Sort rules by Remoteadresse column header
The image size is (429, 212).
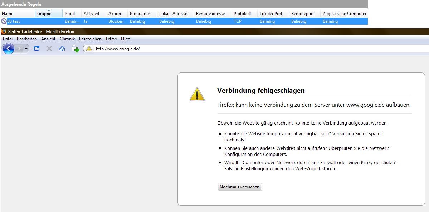213,13
